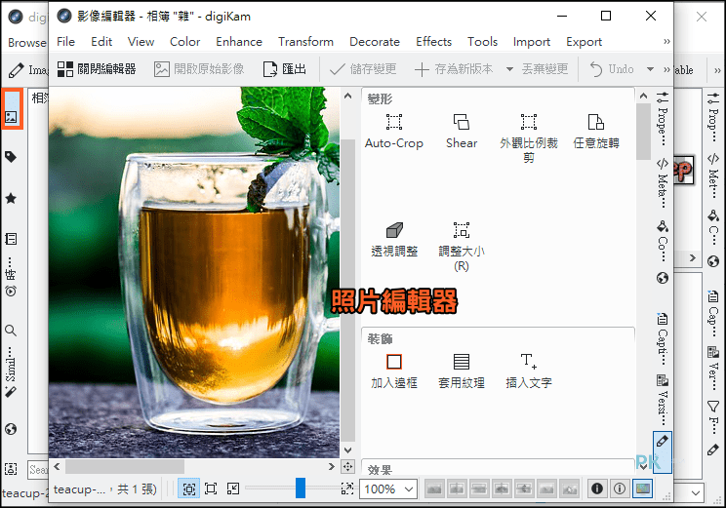
Task: Click the fit-to-selection zoom button
Action: pyautogui.click(x=233, y=488)
